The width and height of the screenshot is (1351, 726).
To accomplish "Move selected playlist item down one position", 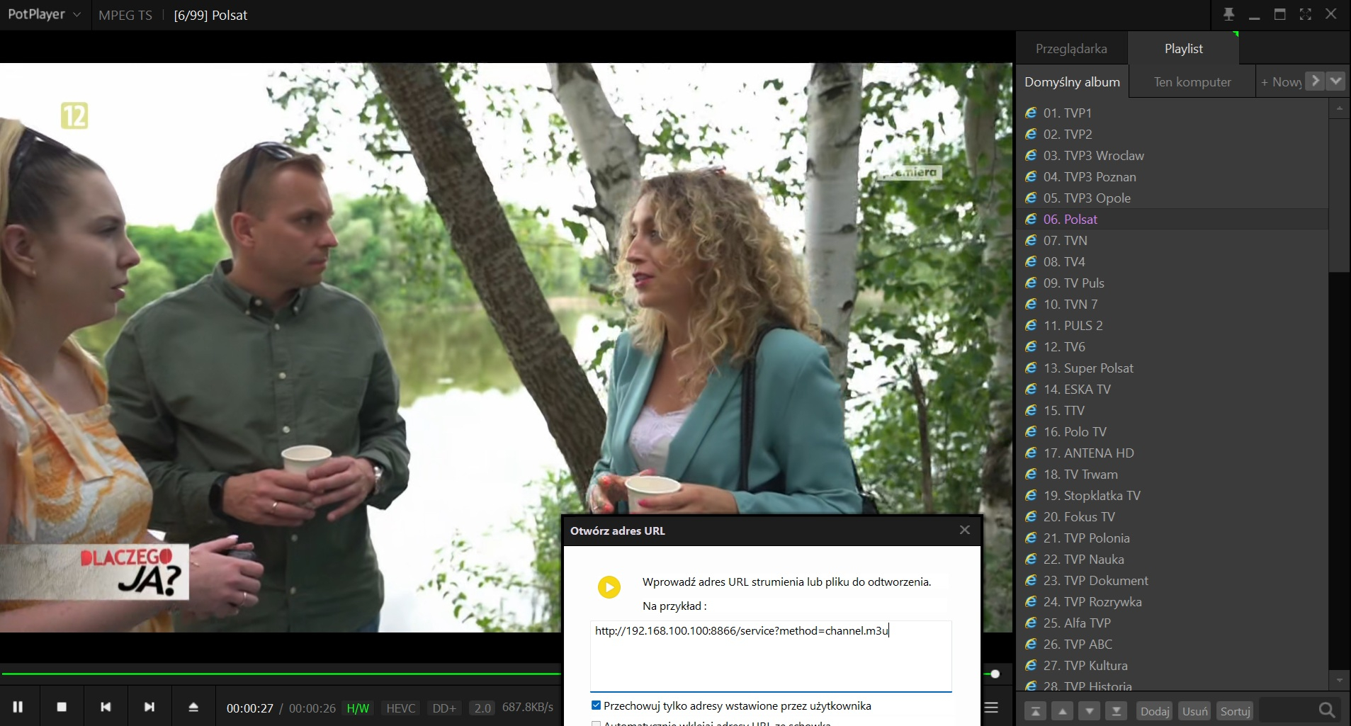I will pyautogui.click(x=1090, y=711).
